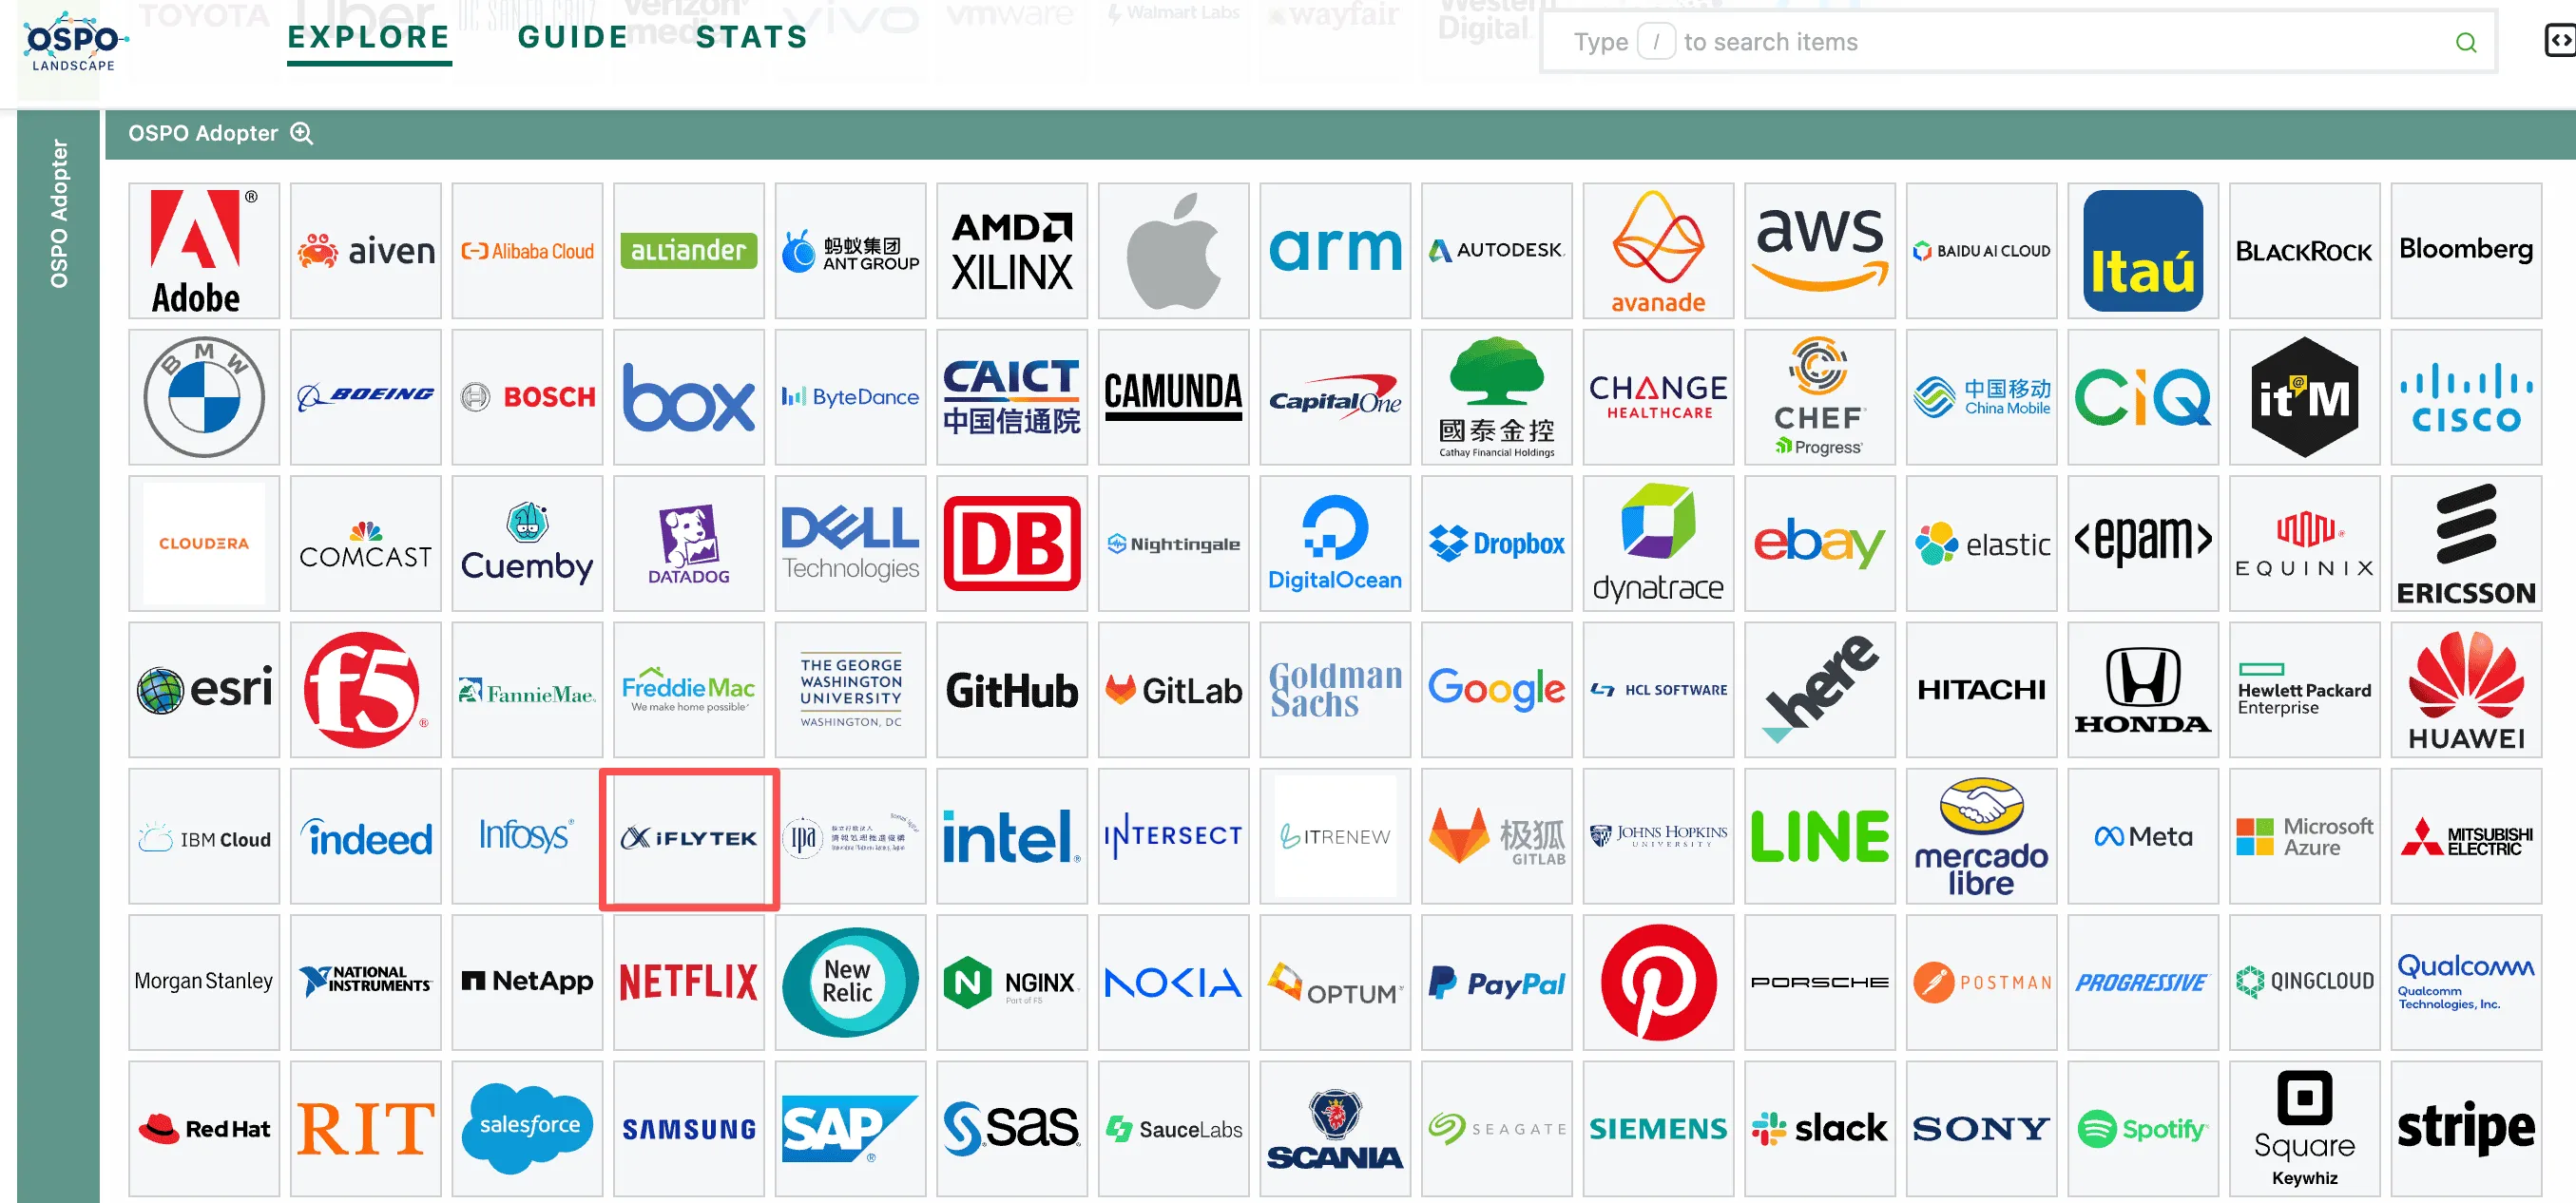Click the search magnifier icon
The image size is (2576, 1203).
pyautogui.click(x=2466, y=42)
